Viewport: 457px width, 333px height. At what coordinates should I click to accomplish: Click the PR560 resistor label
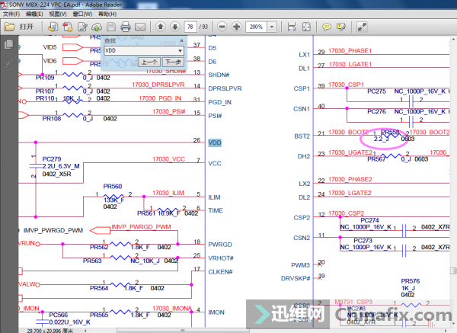113,187
